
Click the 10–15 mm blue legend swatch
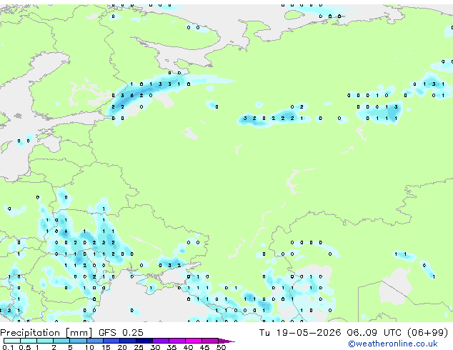(x=94, y=341)
